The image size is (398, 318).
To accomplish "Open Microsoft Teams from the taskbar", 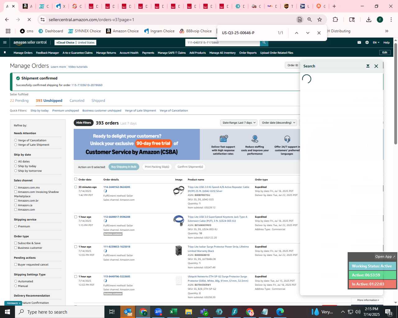I will click(204, 312).
